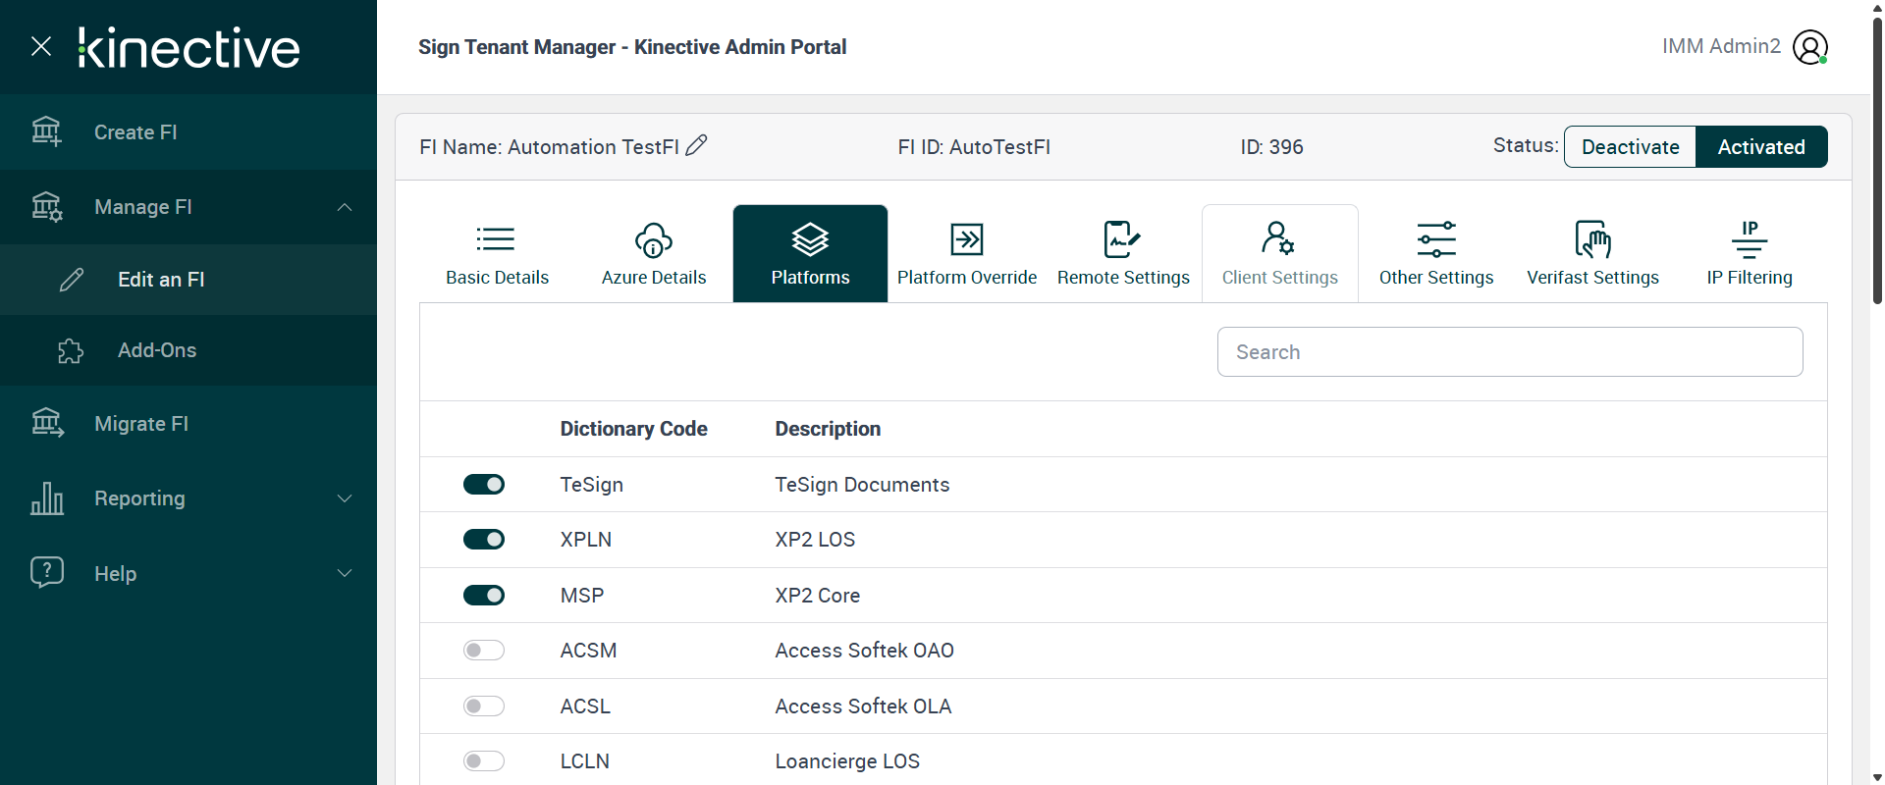Open IP Filtering icon tab
The height and width of the screenshot is (785, 1885).
click(x=1749, y=239)
